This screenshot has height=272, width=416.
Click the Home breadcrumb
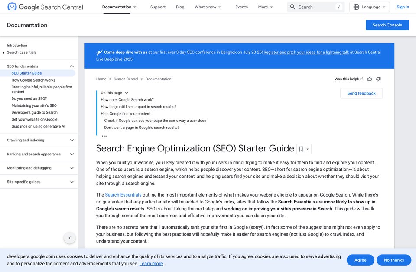click(x=101, y=79)
